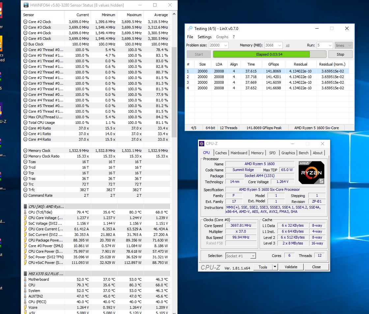This screenshot has width=369, height=314.
Task: Open the Memory (MiB) dropdown in LinX
Action: (273, 45)
